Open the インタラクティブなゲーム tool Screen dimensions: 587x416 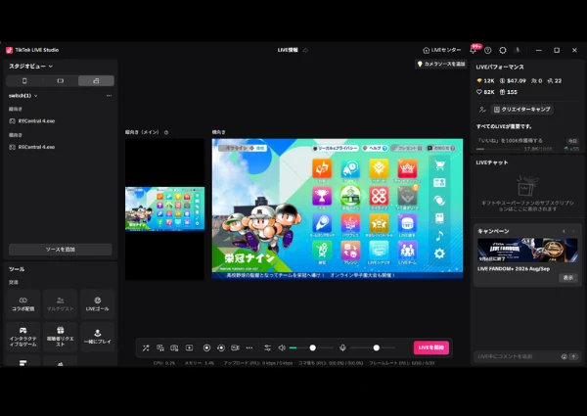point(23,337)
